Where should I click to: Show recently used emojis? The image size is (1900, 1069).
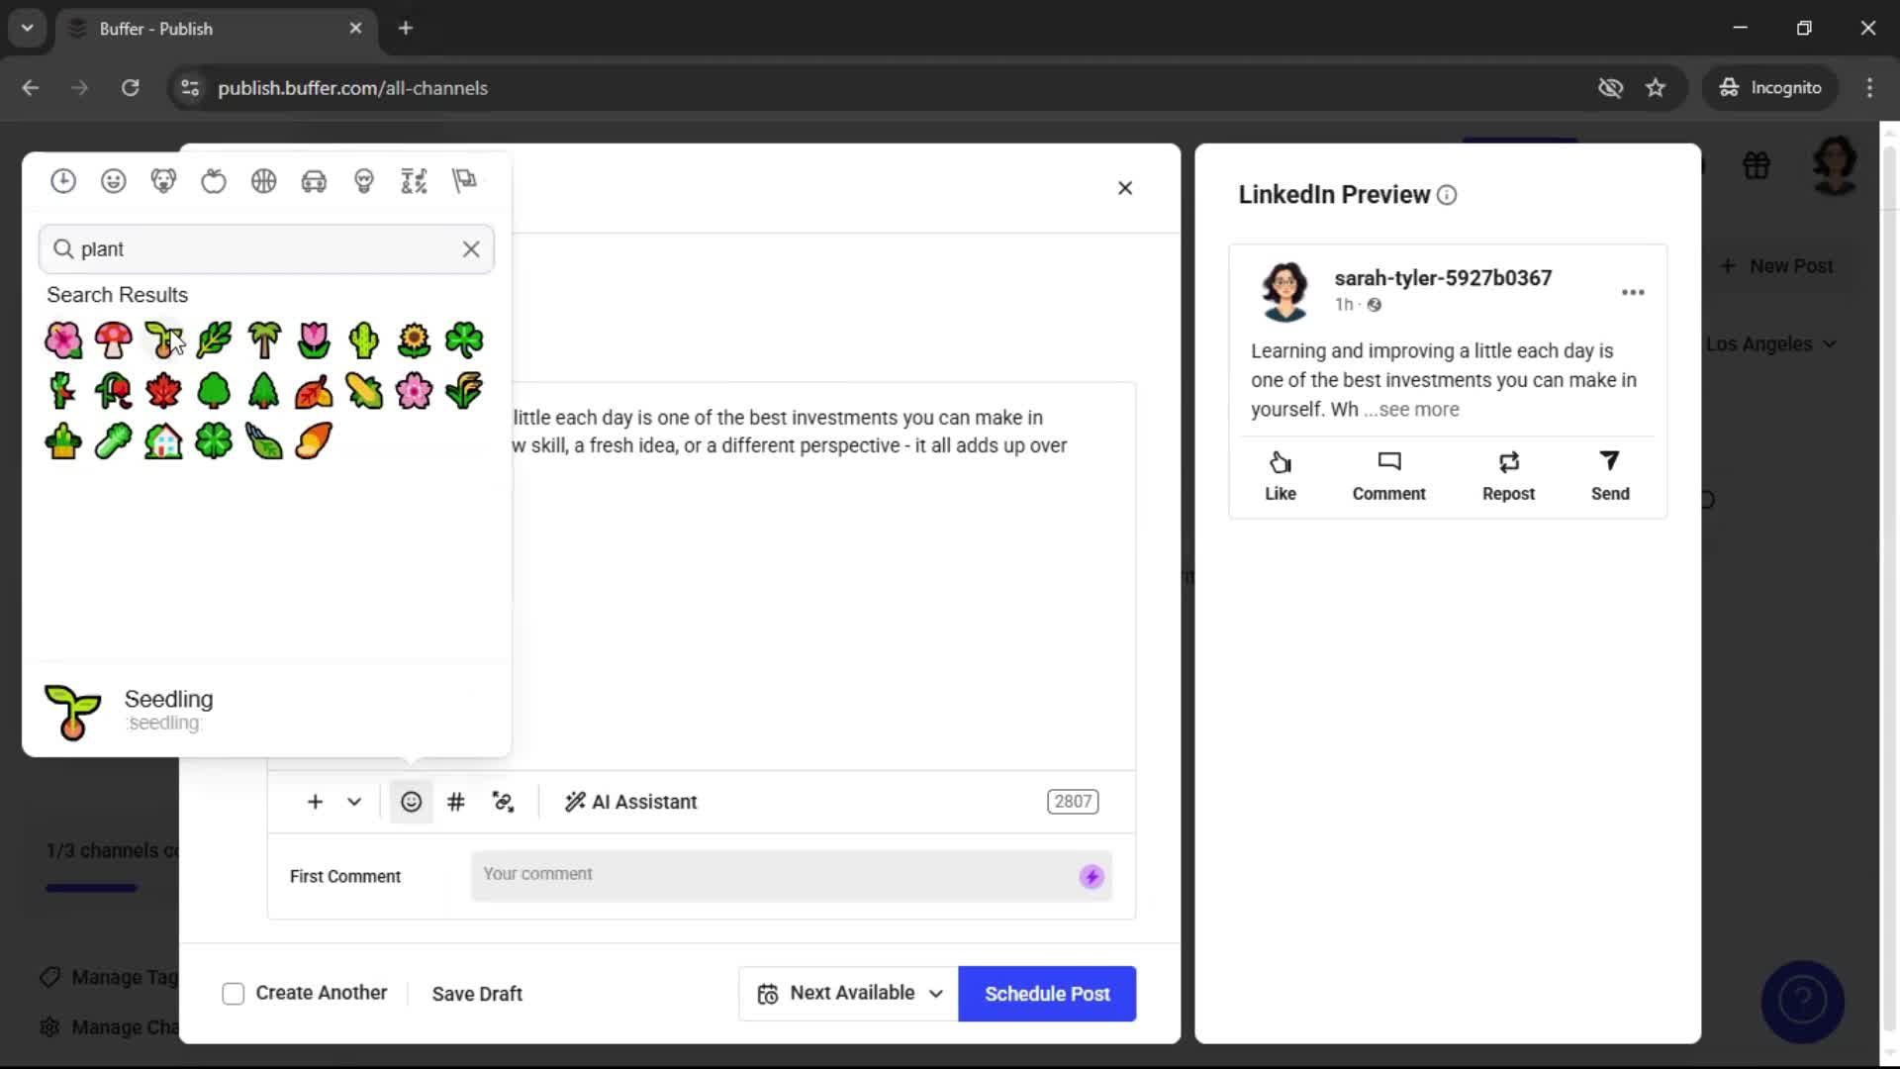coord(63,180)
